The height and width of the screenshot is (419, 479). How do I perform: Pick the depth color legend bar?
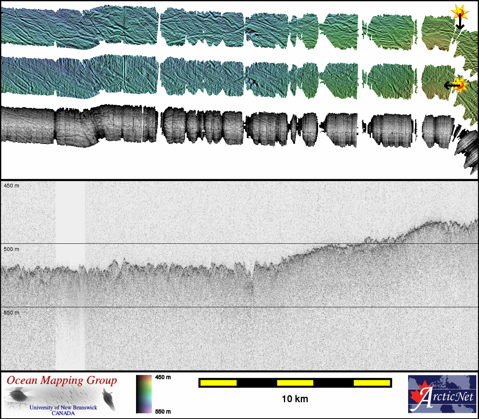click(144, 394)
